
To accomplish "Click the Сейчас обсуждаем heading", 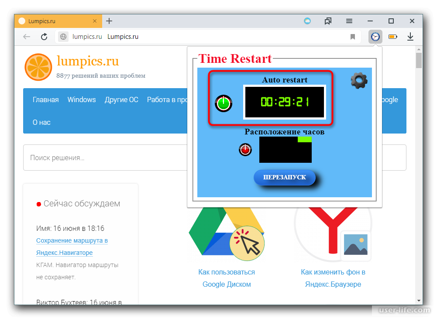I will [82, 204].
